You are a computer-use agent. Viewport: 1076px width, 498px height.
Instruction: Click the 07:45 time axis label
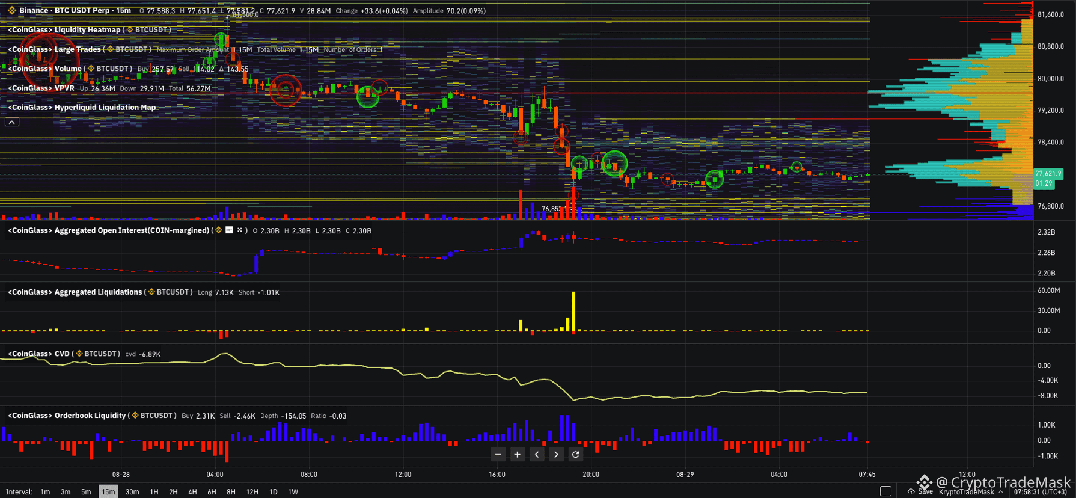tap(867, 475)
